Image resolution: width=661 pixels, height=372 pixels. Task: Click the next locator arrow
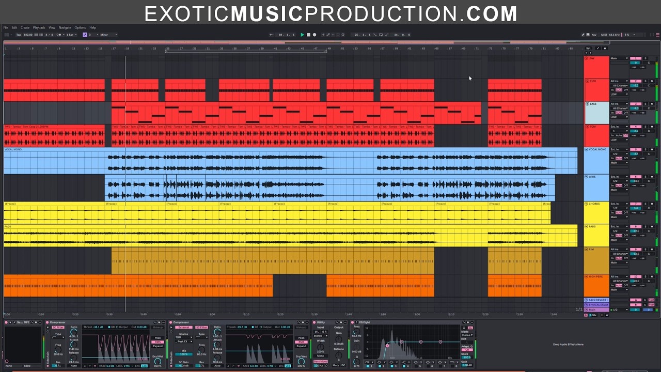click(590, 53)
